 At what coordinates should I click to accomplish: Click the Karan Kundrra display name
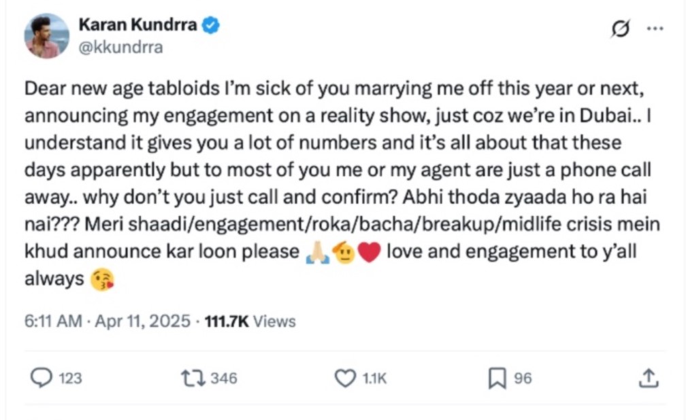tap(138, 26)
